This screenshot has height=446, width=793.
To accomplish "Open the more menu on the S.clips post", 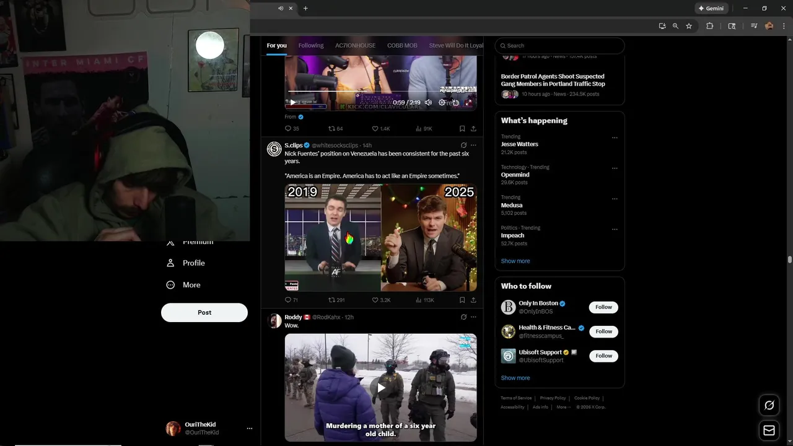I will [473, 146].
